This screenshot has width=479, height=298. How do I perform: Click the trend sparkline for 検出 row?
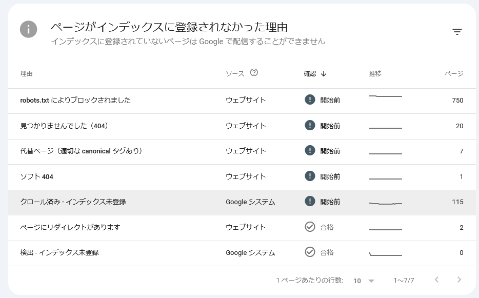tap(386, 254)
